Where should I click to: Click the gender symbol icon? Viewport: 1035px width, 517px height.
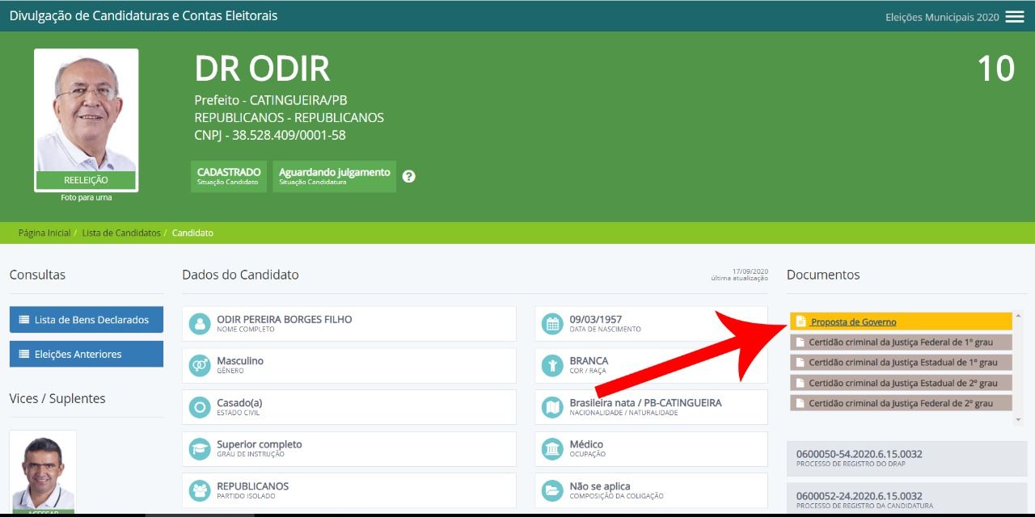tap(199, 366)
